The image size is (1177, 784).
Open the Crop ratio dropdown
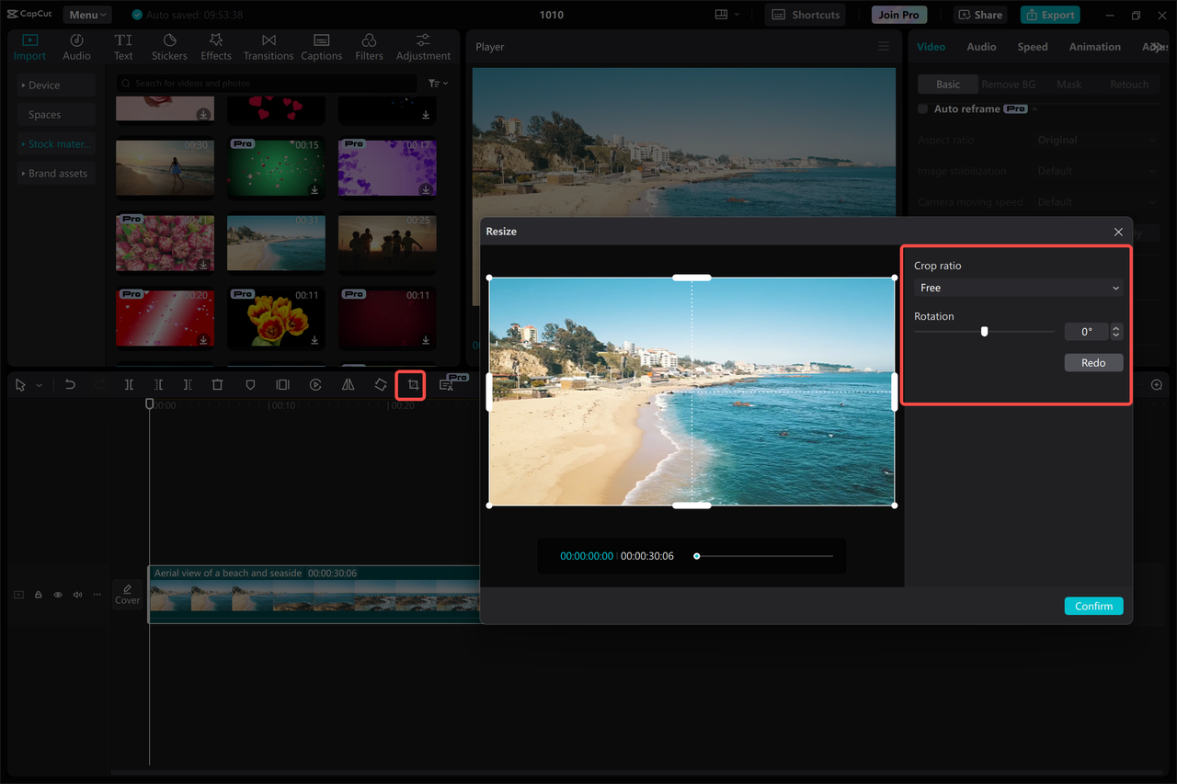(x=1016, y=288)
